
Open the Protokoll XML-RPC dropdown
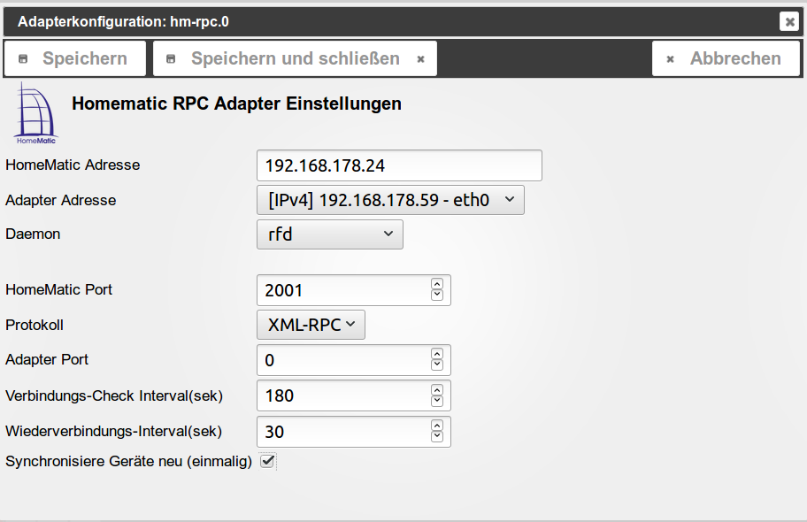pyautogui.click(x=311, y=325)
